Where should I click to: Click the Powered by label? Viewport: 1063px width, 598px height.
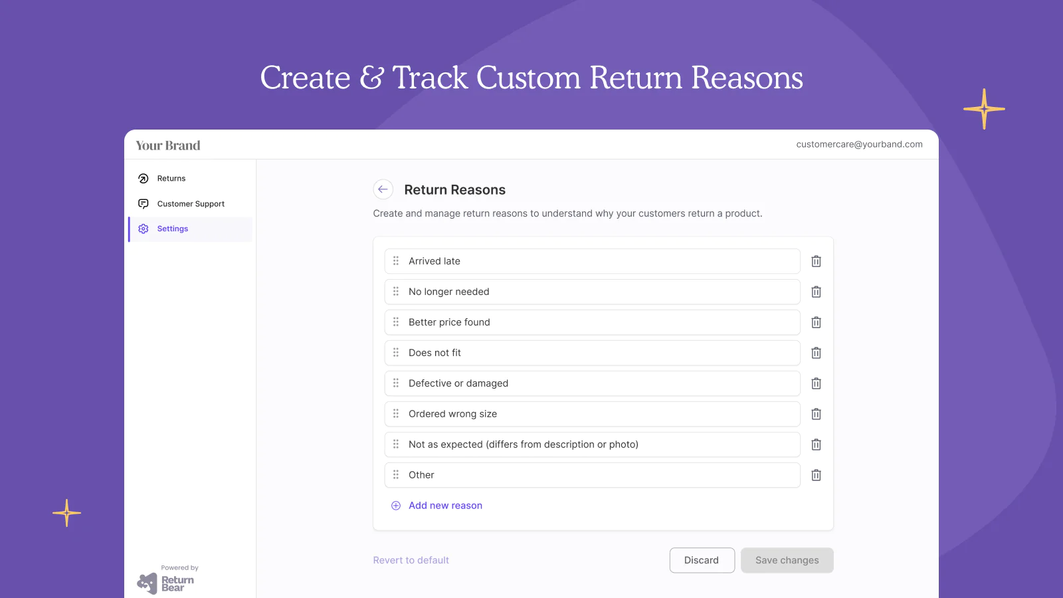tap(179, 568)
